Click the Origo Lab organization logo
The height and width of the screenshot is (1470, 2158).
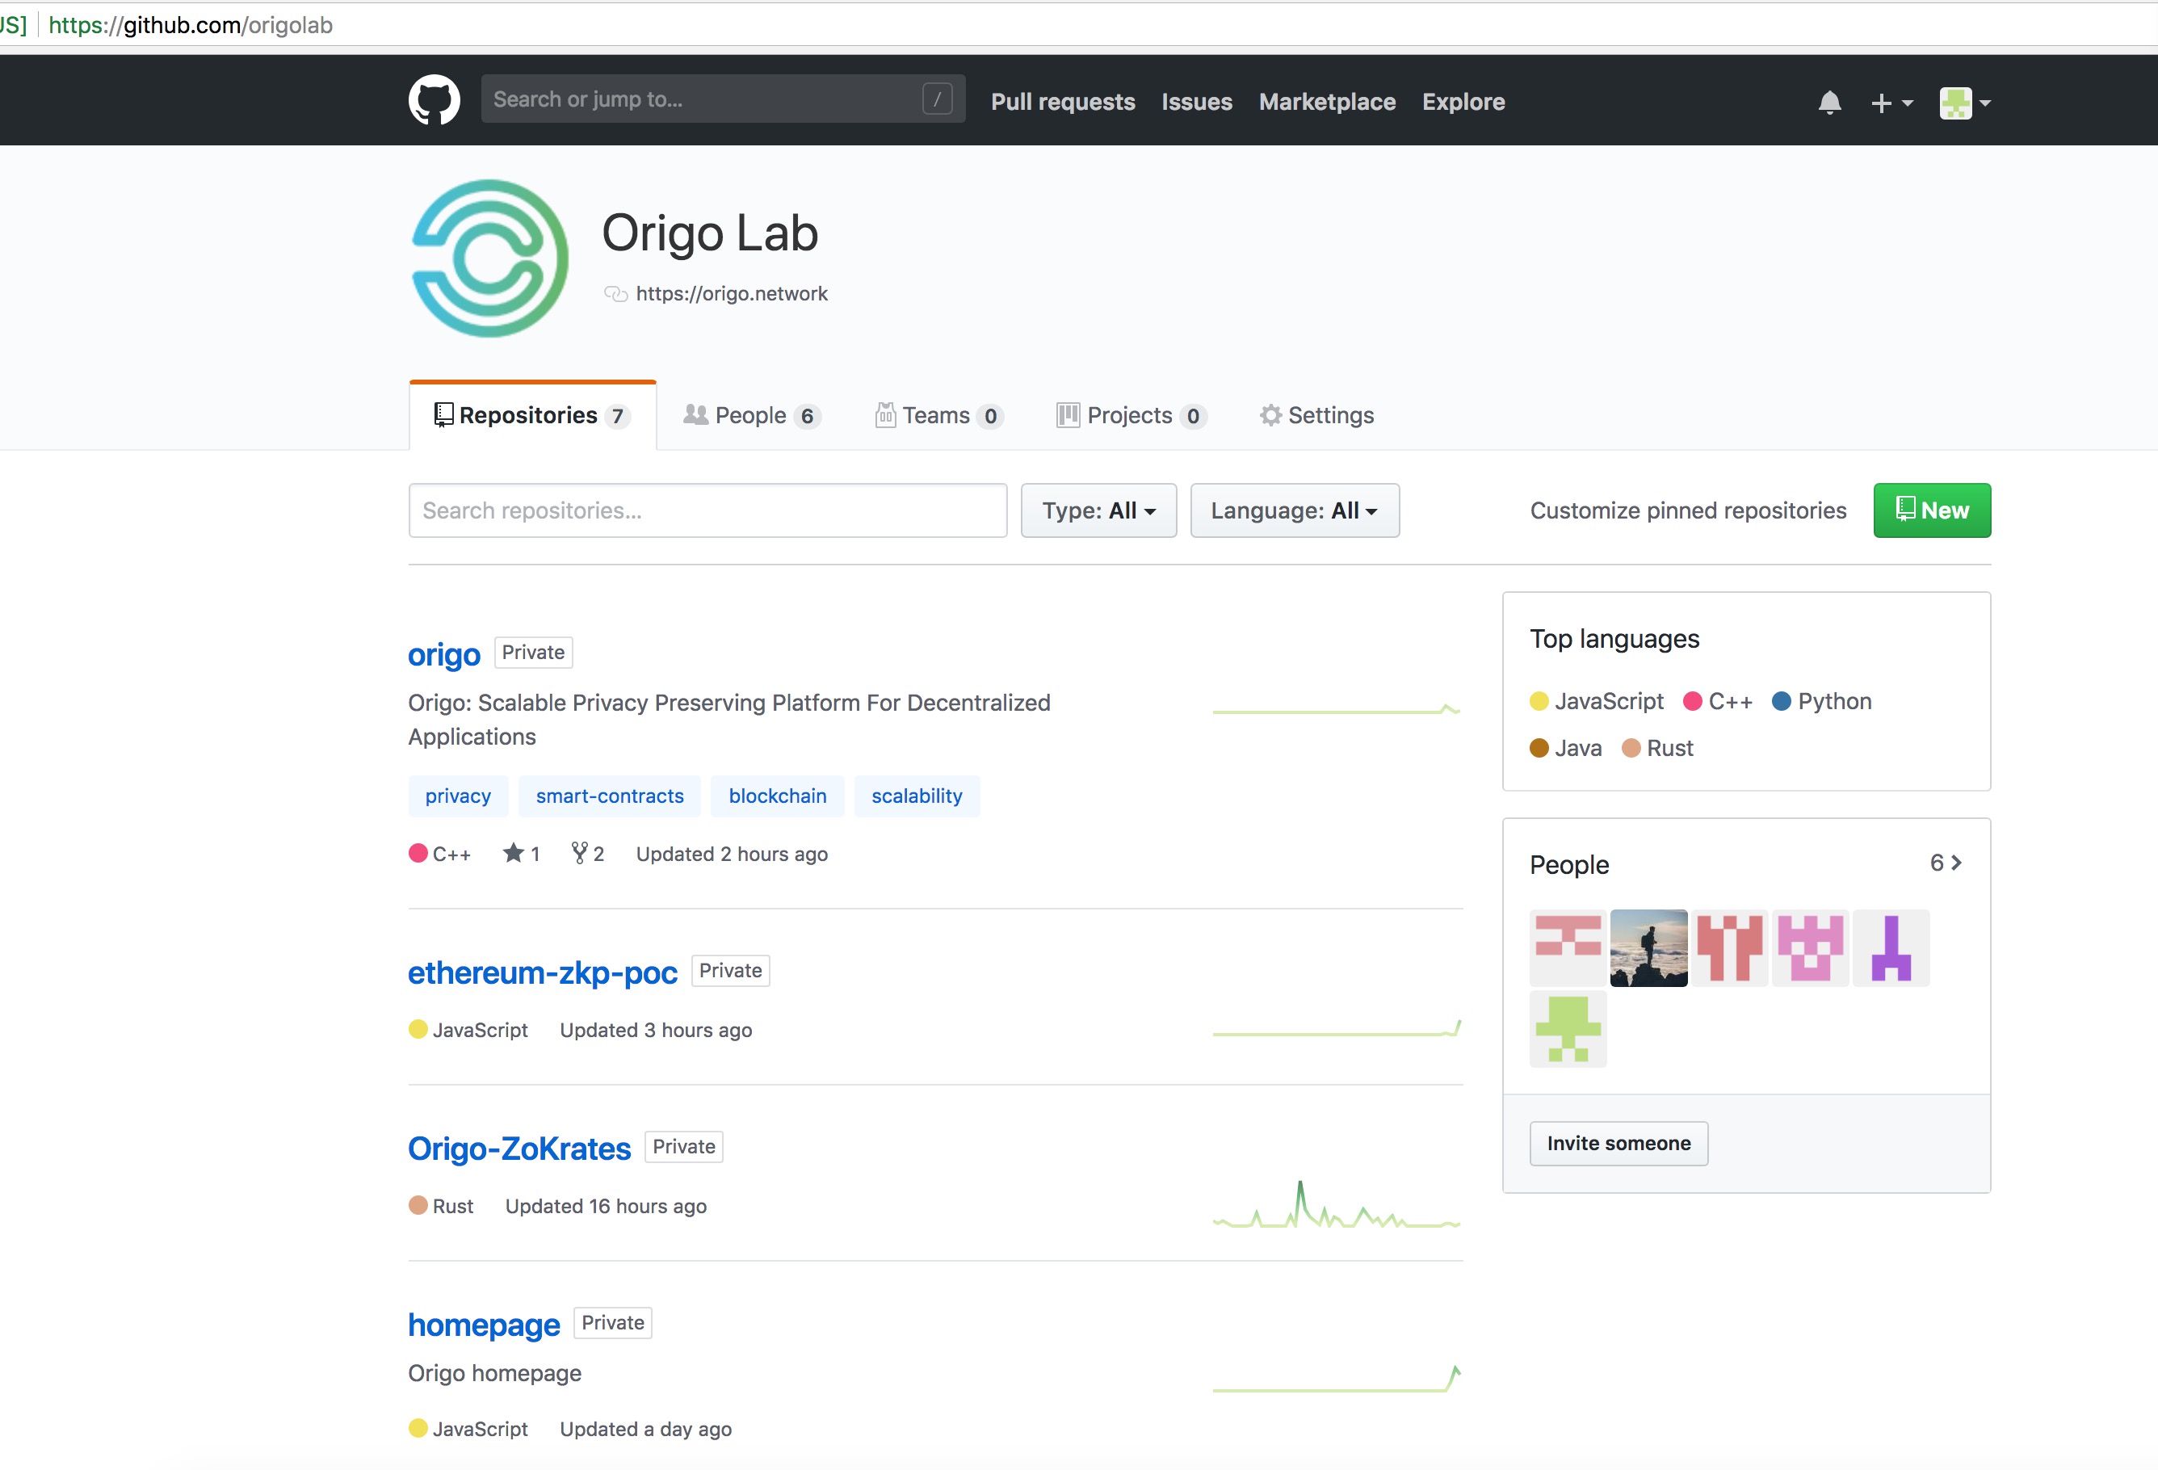point(489,258)
